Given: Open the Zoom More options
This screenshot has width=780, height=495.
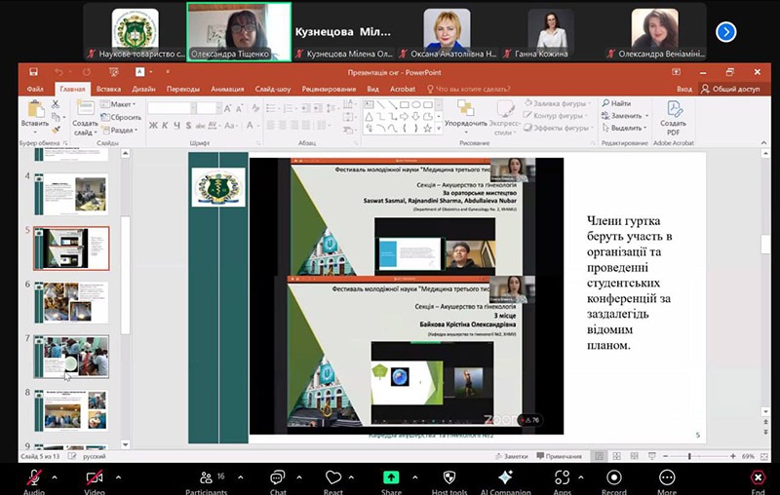Looking at the screenshot, I should [x=667, y=477].
